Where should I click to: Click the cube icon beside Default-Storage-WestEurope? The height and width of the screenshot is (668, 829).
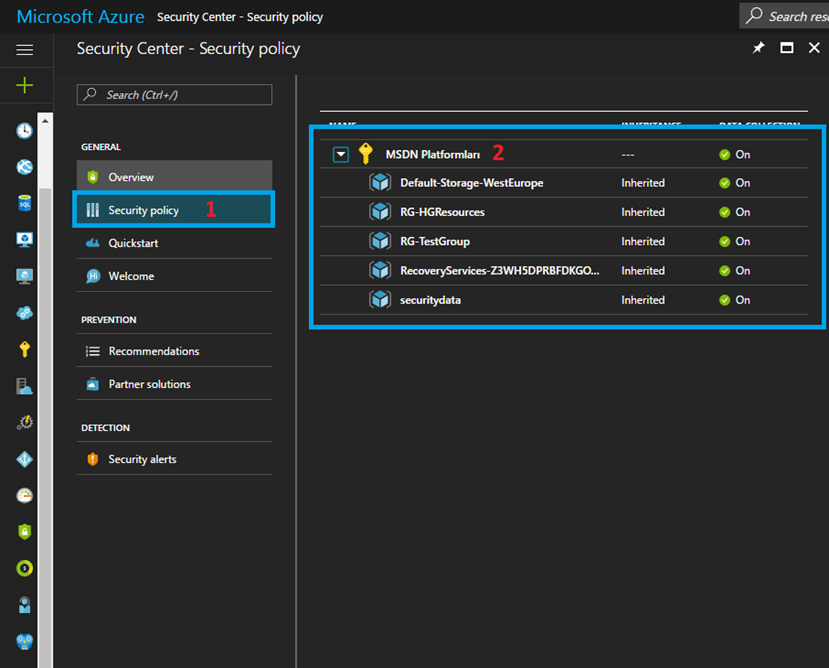click(380, 182)
